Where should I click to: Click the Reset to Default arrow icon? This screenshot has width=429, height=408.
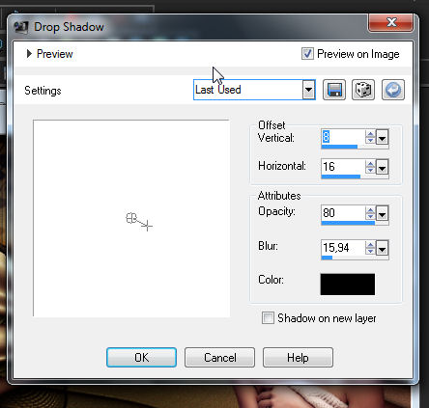tap(393, 90)
